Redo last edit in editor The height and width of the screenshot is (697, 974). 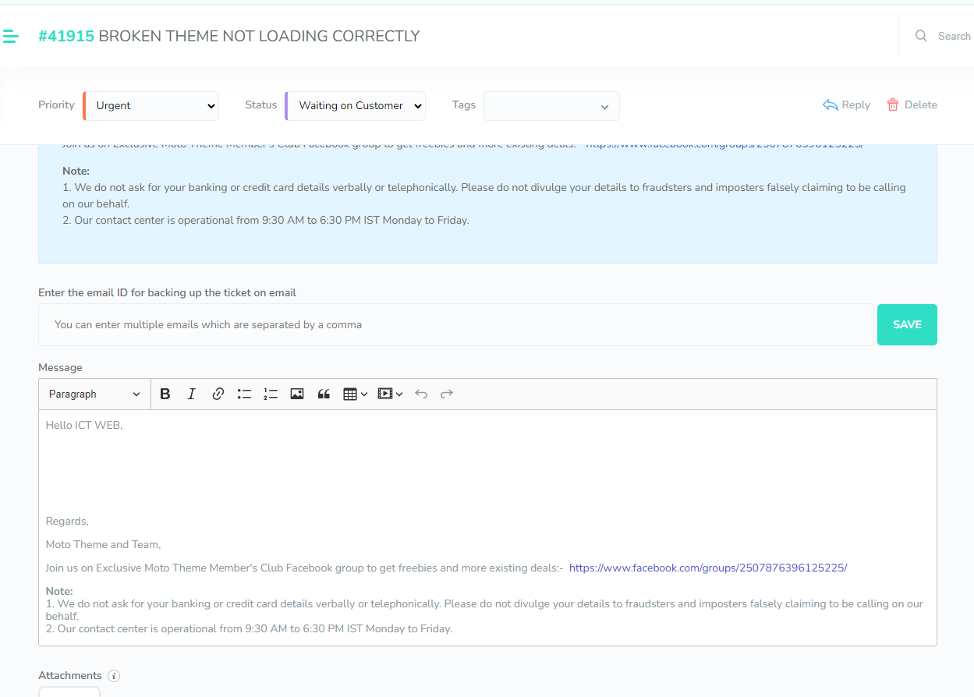pyautogui.click(x=447, y=394)
